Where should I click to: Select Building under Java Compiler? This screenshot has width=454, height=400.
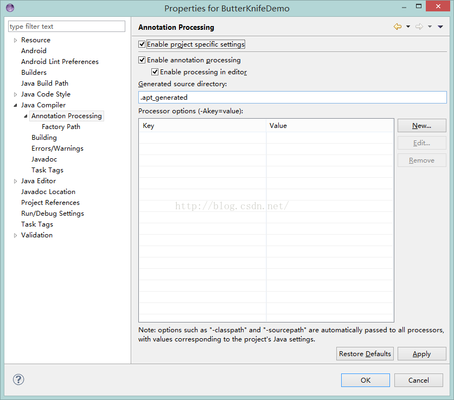[44, 137]
